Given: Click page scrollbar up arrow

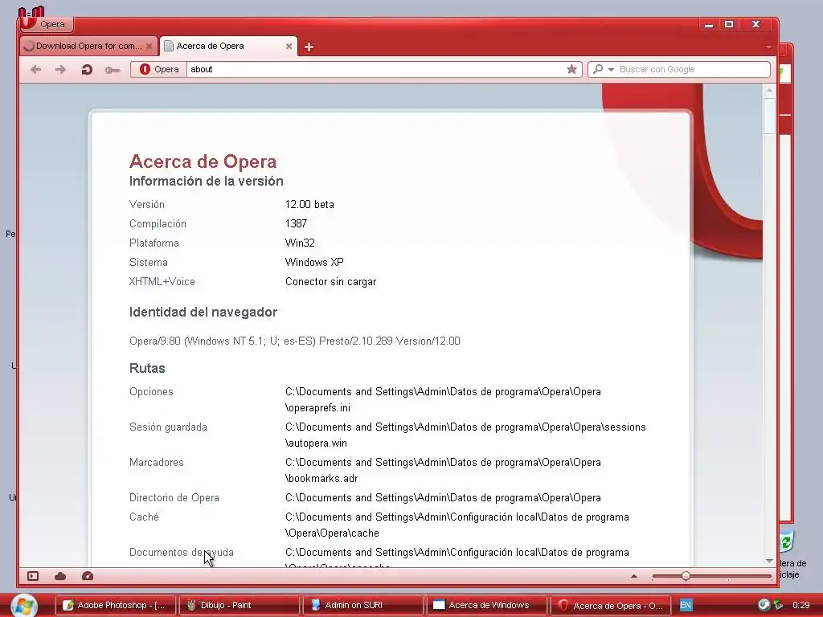Looking at the screenshot, I should pyautogui.click(x=769, y=90).
